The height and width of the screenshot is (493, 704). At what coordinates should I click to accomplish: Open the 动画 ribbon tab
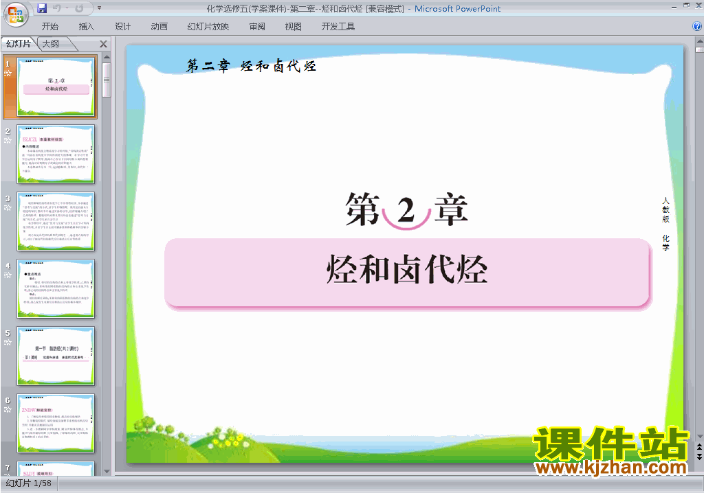(x=159, y=27)
